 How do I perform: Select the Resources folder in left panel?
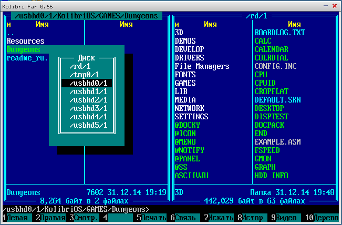pos(25,41)
